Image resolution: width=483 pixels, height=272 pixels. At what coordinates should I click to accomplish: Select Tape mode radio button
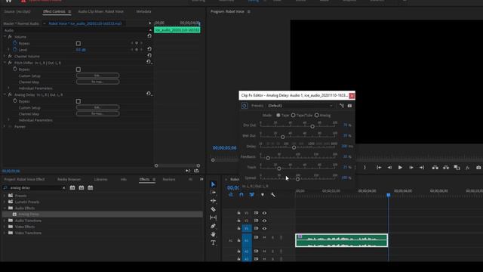tap(278, 115)
